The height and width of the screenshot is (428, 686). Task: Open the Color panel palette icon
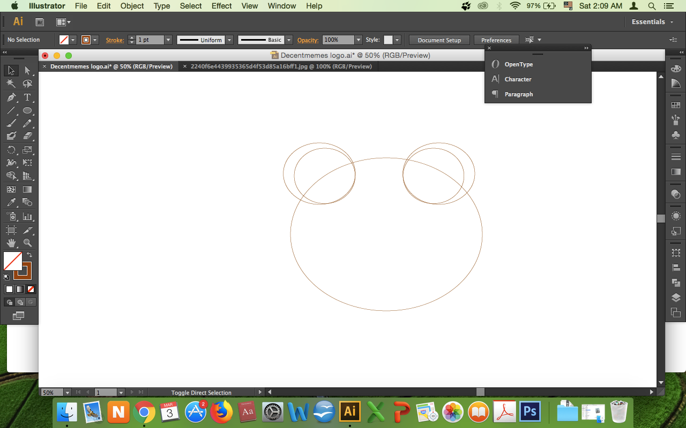[676, 69]
